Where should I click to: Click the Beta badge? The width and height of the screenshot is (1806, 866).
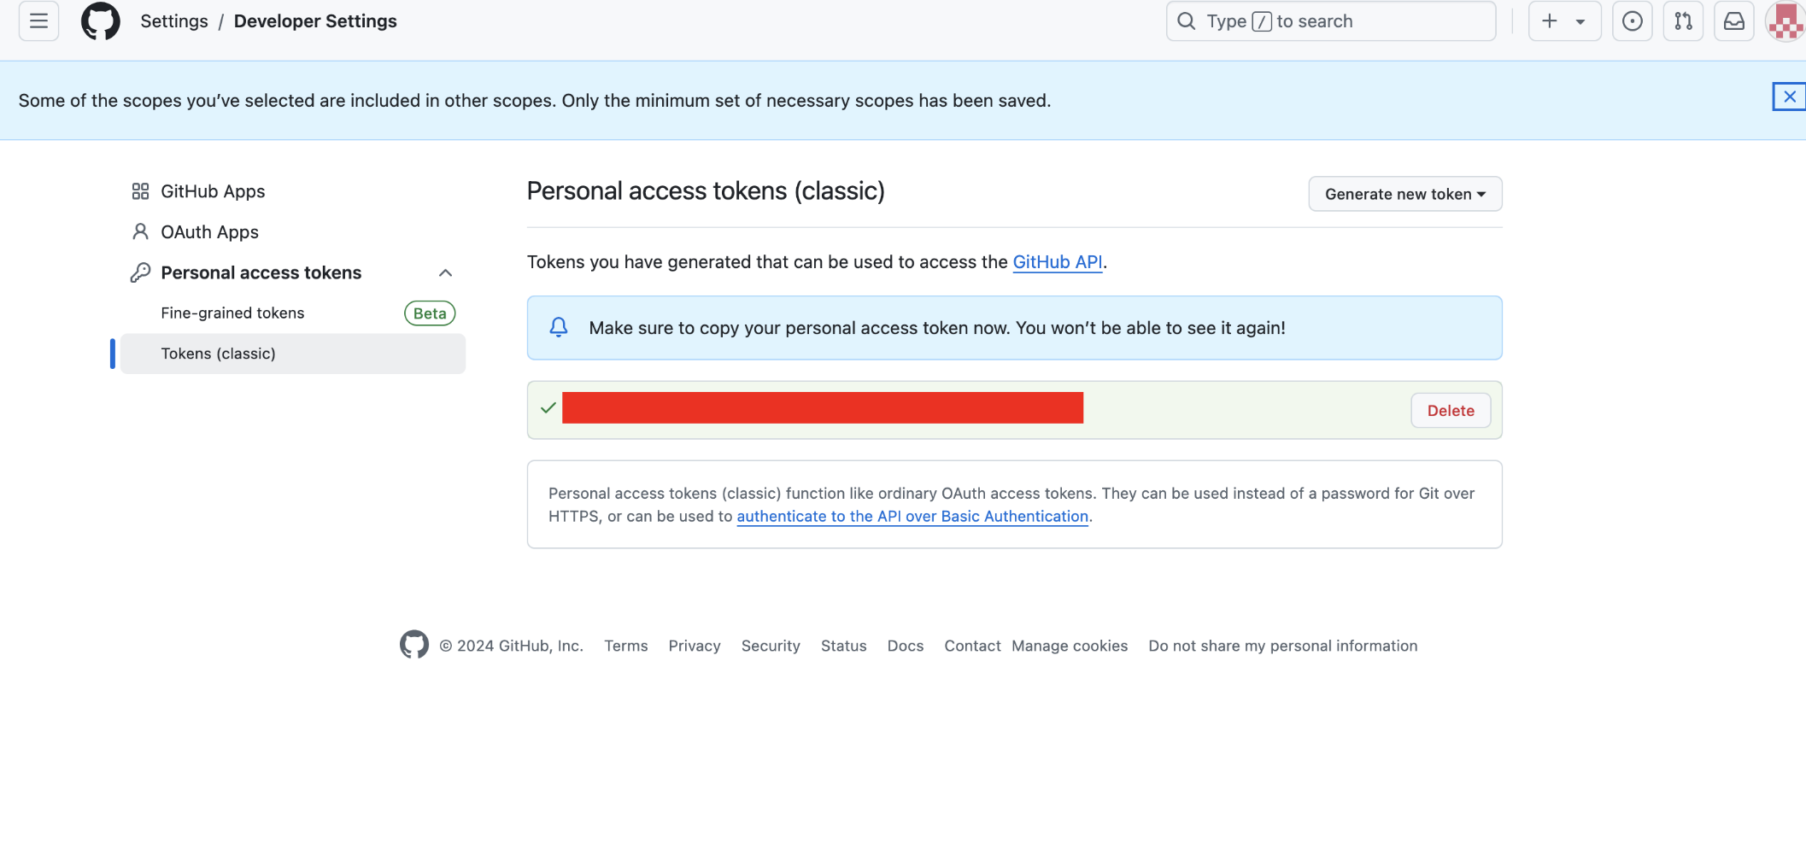(x=430, y=313)
